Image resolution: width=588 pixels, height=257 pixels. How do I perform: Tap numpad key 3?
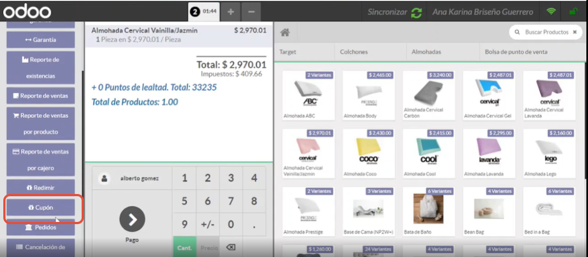pyautogui.click(x=231, y=178)
